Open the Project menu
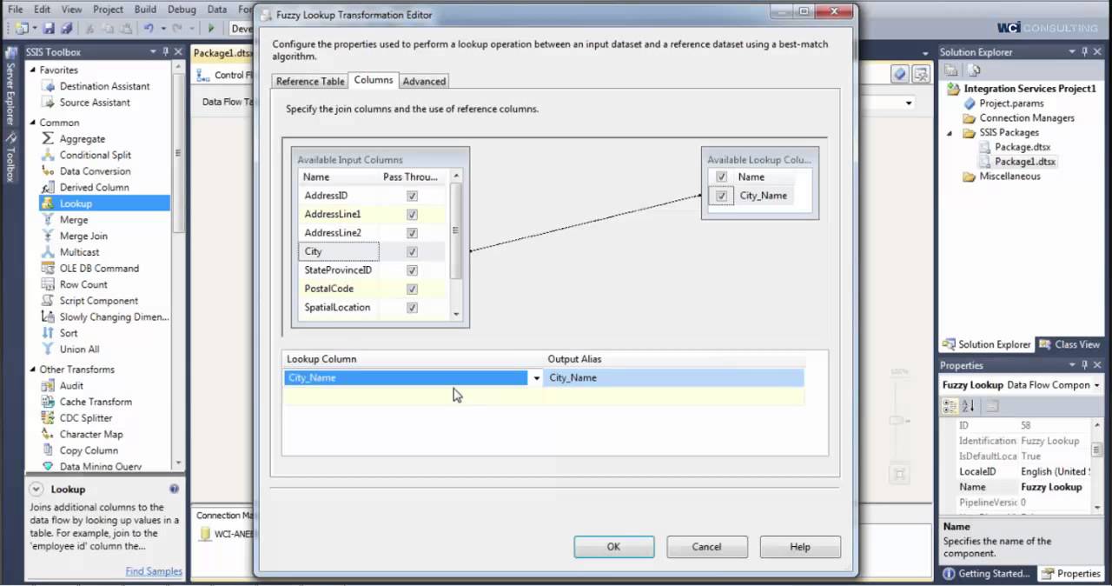This screenshot has height=586, width=1112. (109, 10)
